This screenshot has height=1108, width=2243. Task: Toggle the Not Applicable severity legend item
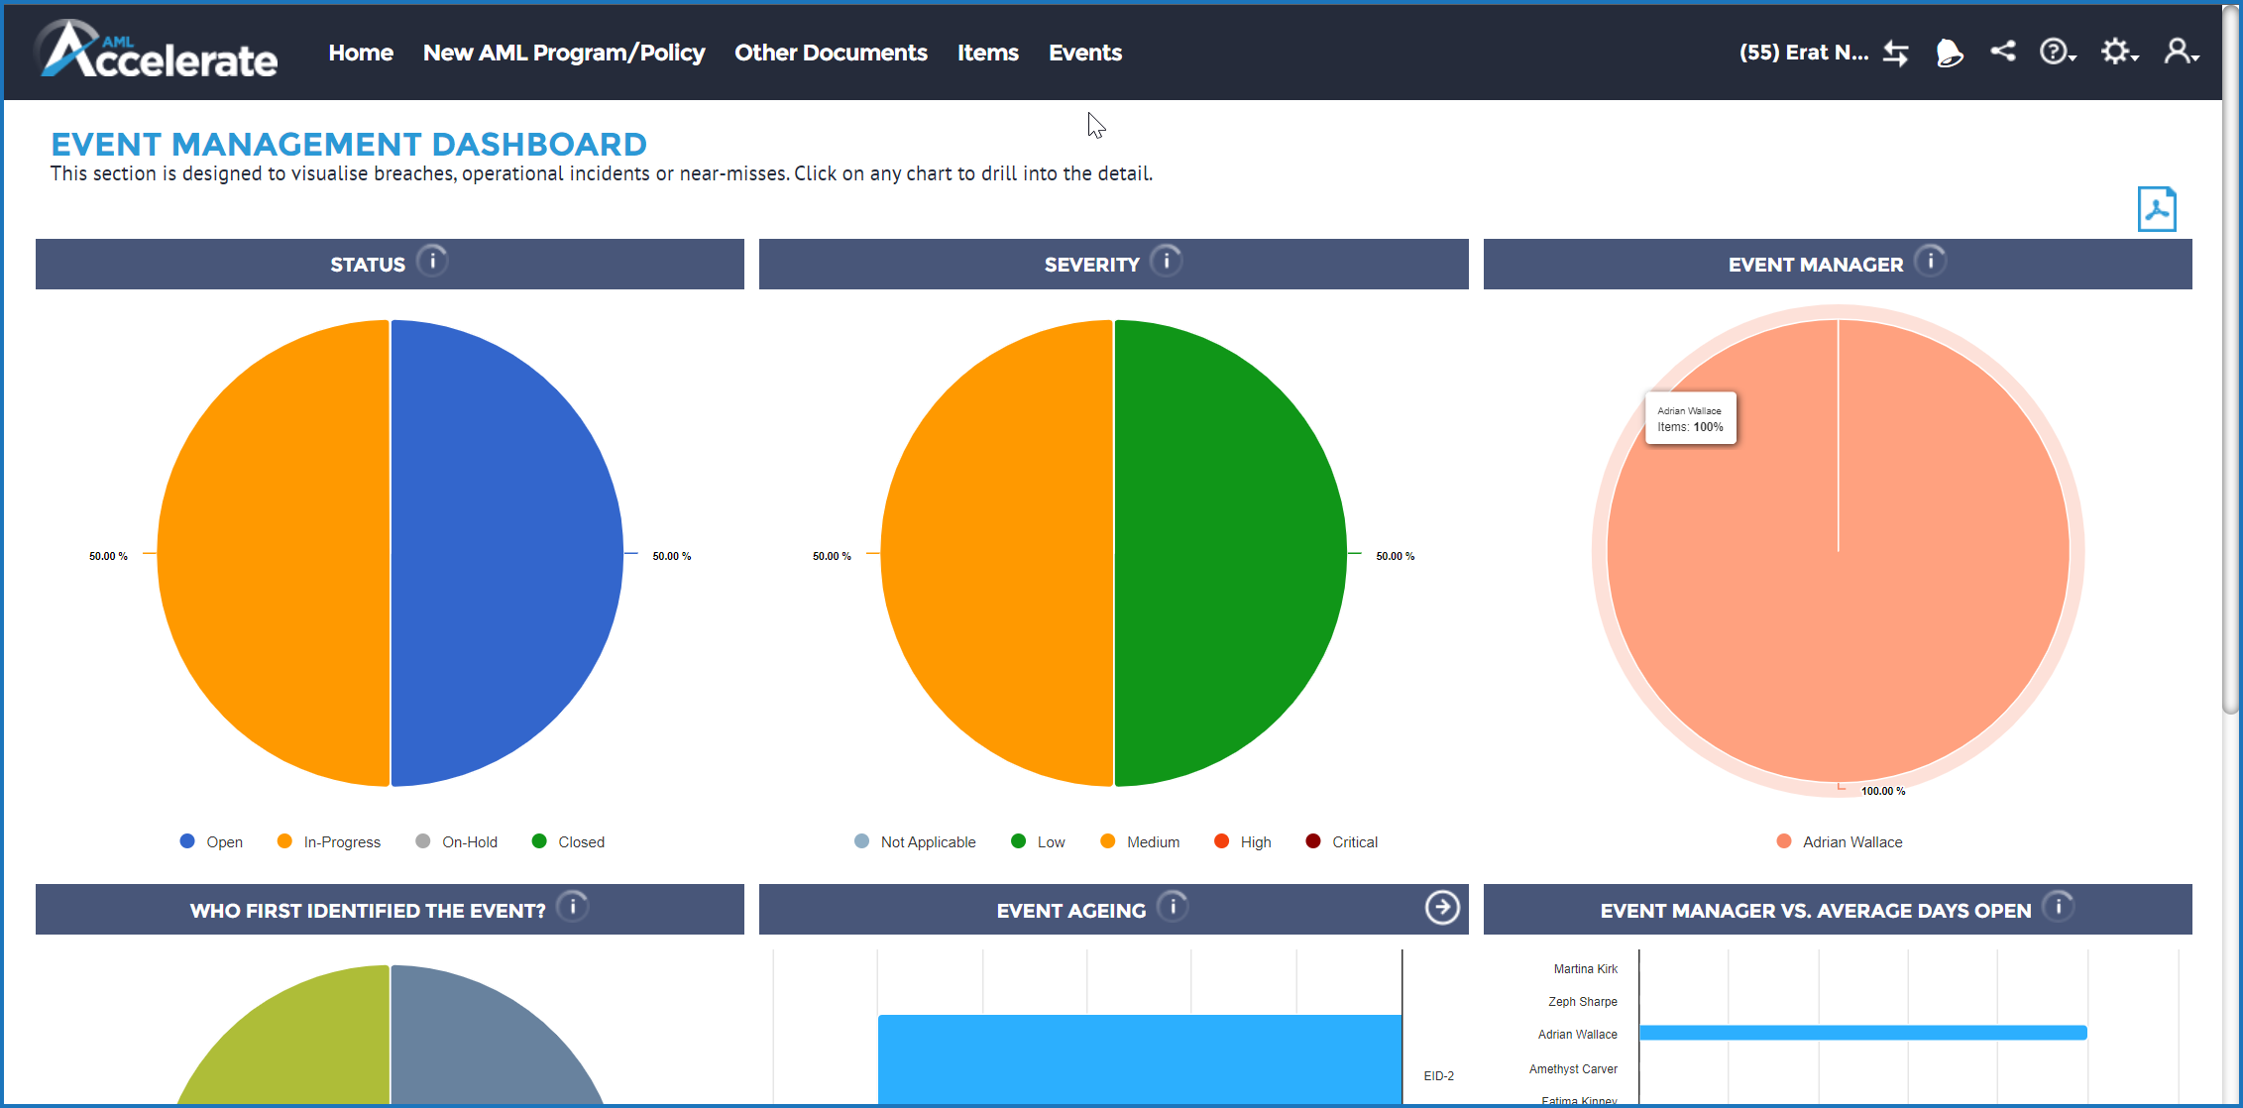pos(915,841)
